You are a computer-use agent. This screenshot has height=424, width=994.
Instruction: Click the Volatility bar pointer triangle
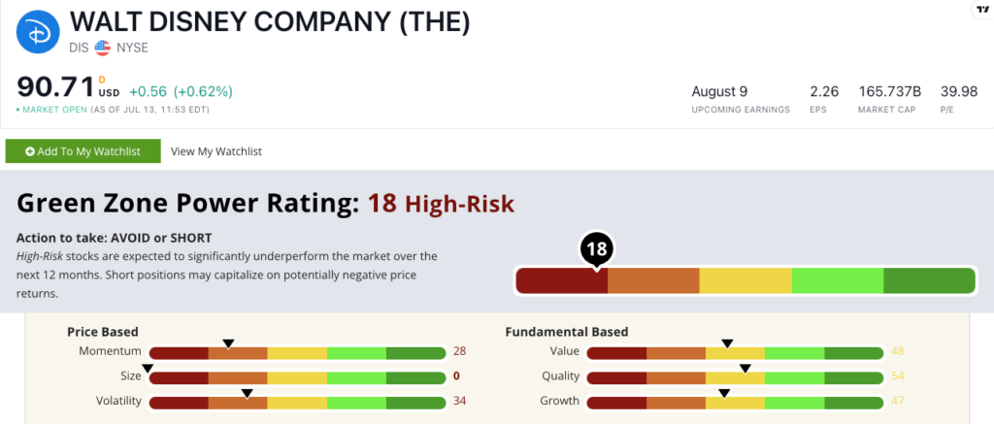[247, 393]
